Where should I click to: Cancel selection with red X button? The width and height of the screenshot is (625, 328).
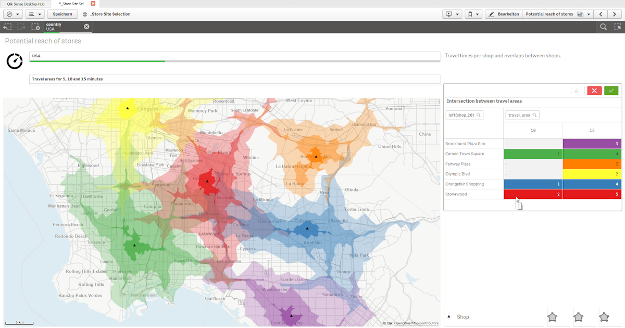pyautogui.click(x=594, y=91)
